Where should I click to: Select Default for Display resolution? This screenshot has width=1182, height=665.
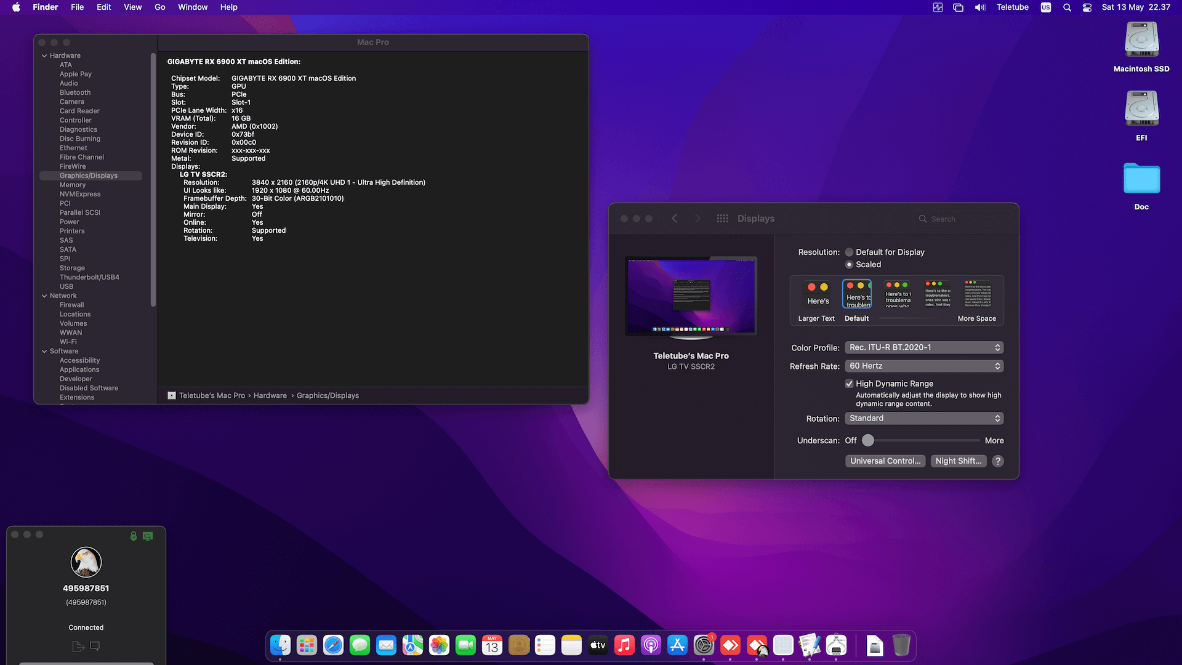849,252
